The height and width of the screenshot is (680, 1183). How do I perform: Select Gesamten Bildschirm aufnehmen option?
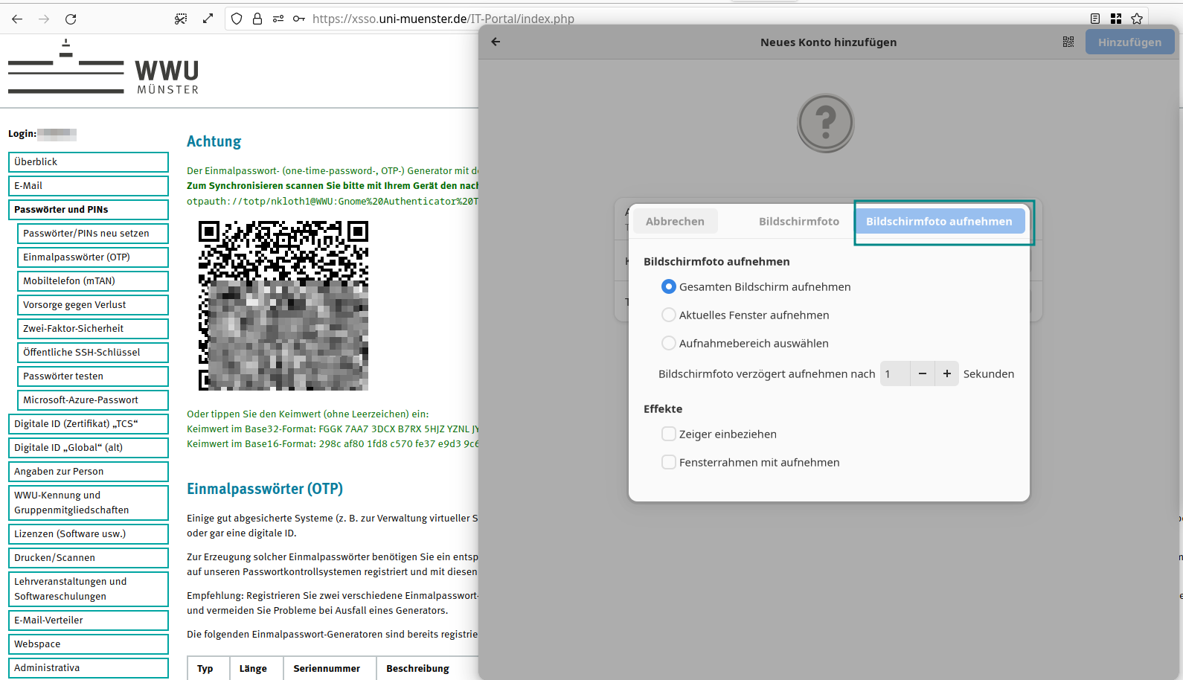[x=669, y=287]
